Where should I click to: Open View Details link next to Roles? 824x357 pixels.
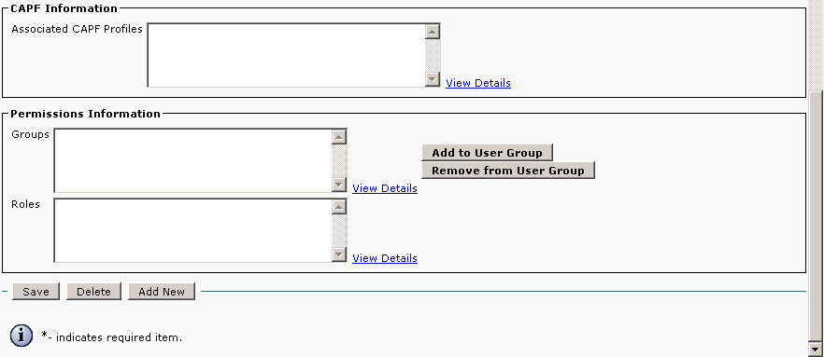coord(385,258)
